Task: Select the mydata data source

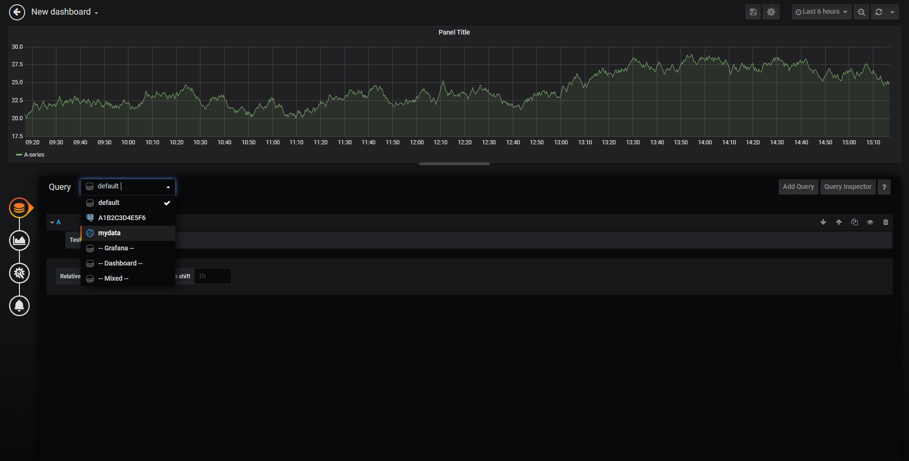Action: 109,233
